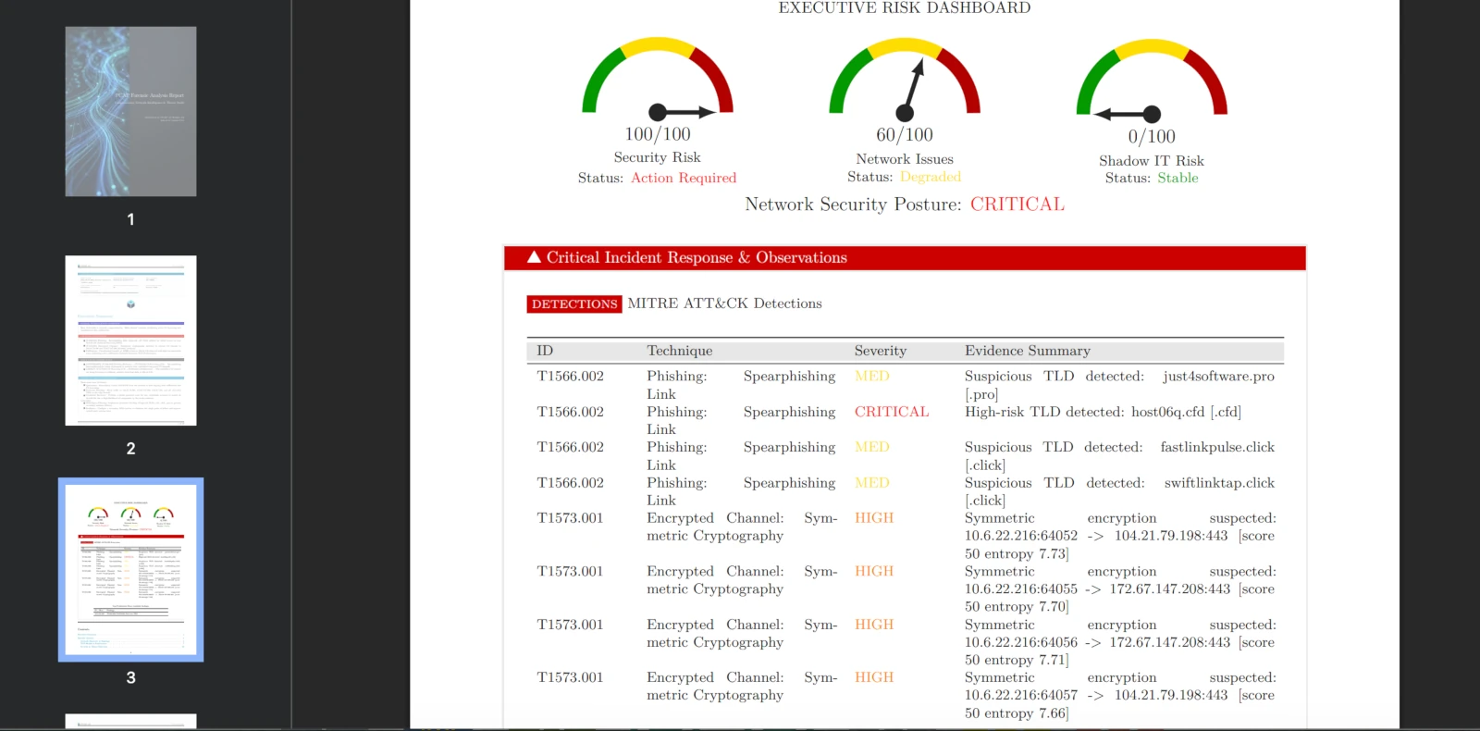Click the warning triangle in red header

pos(534,257)
